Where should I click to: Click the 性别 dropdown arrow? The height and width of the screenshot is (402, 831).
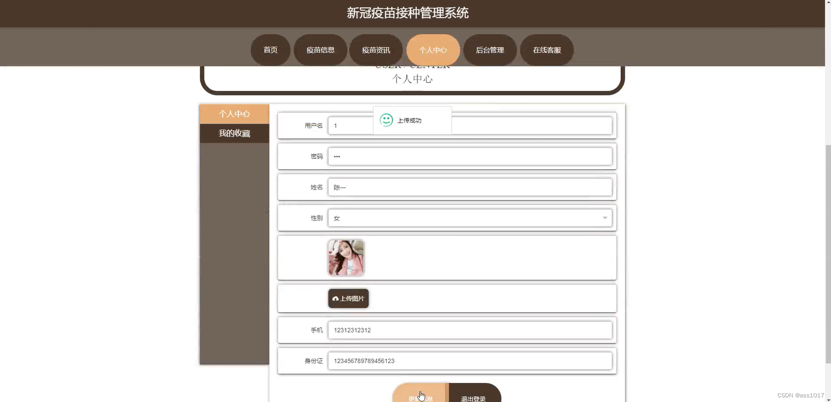[605, 218]
